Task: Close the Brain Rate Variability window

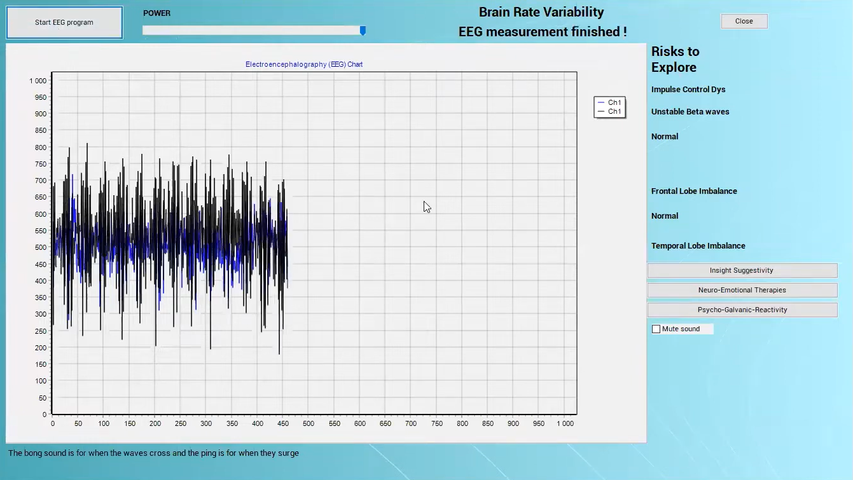Action: (x=744, y=21)
